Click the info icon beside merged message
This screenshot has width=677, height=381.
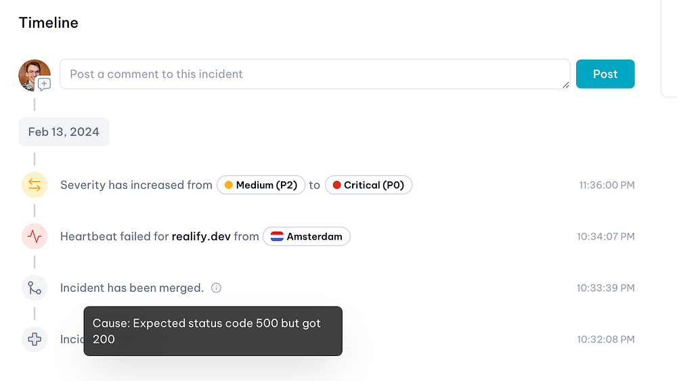click(217, 288)
